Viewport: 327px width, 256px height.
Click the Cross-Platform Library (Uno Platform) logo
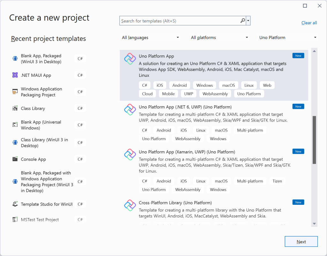pos(130,205)
